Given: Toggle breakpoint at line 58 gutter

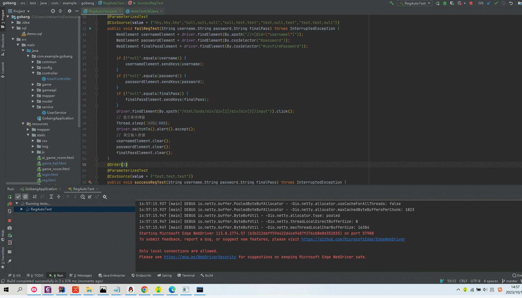Looking at the screenshot, I should click(x=90, y=182).
